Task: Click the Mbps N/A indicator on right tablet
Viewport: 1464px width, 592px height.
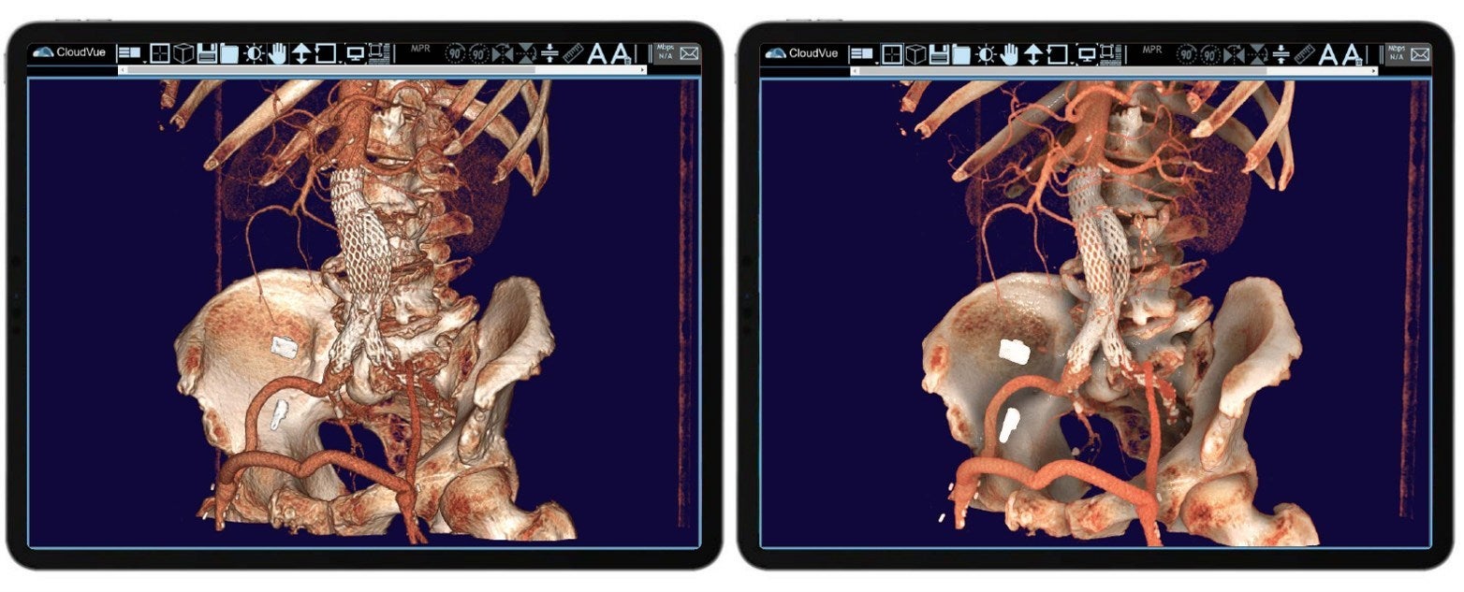Action: (x=1398, y=52)
